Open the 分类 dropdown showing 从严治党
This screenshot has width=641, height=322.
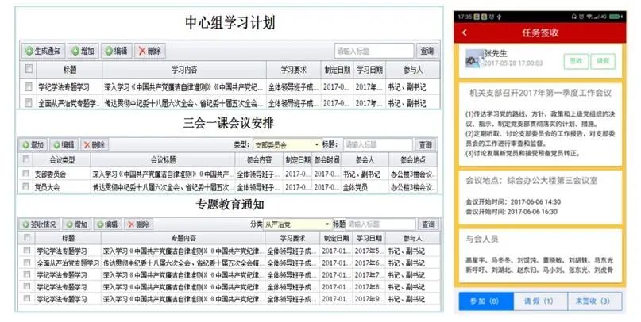coord(297,224)
